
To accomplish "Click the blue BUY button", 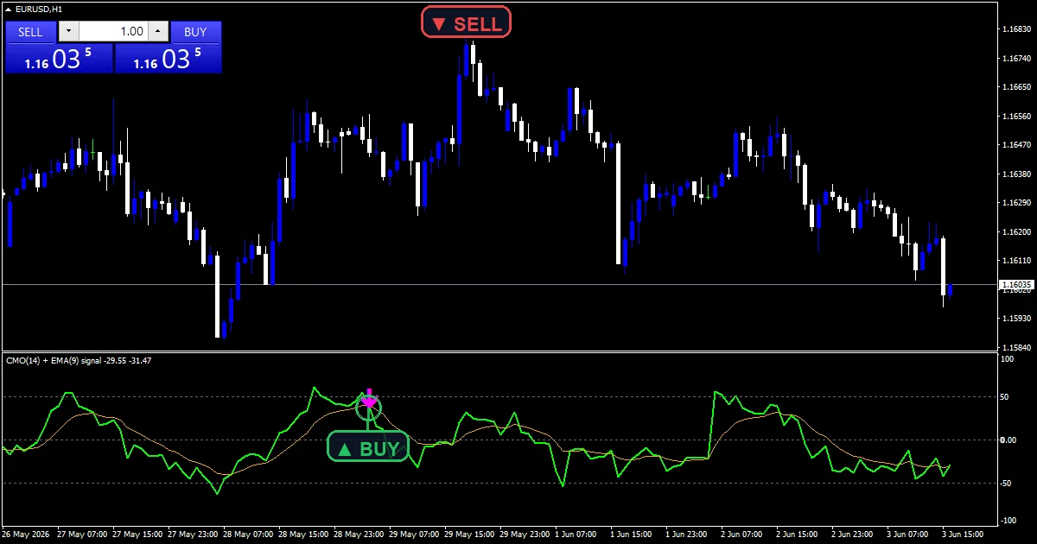I will [x=196, y=32].
